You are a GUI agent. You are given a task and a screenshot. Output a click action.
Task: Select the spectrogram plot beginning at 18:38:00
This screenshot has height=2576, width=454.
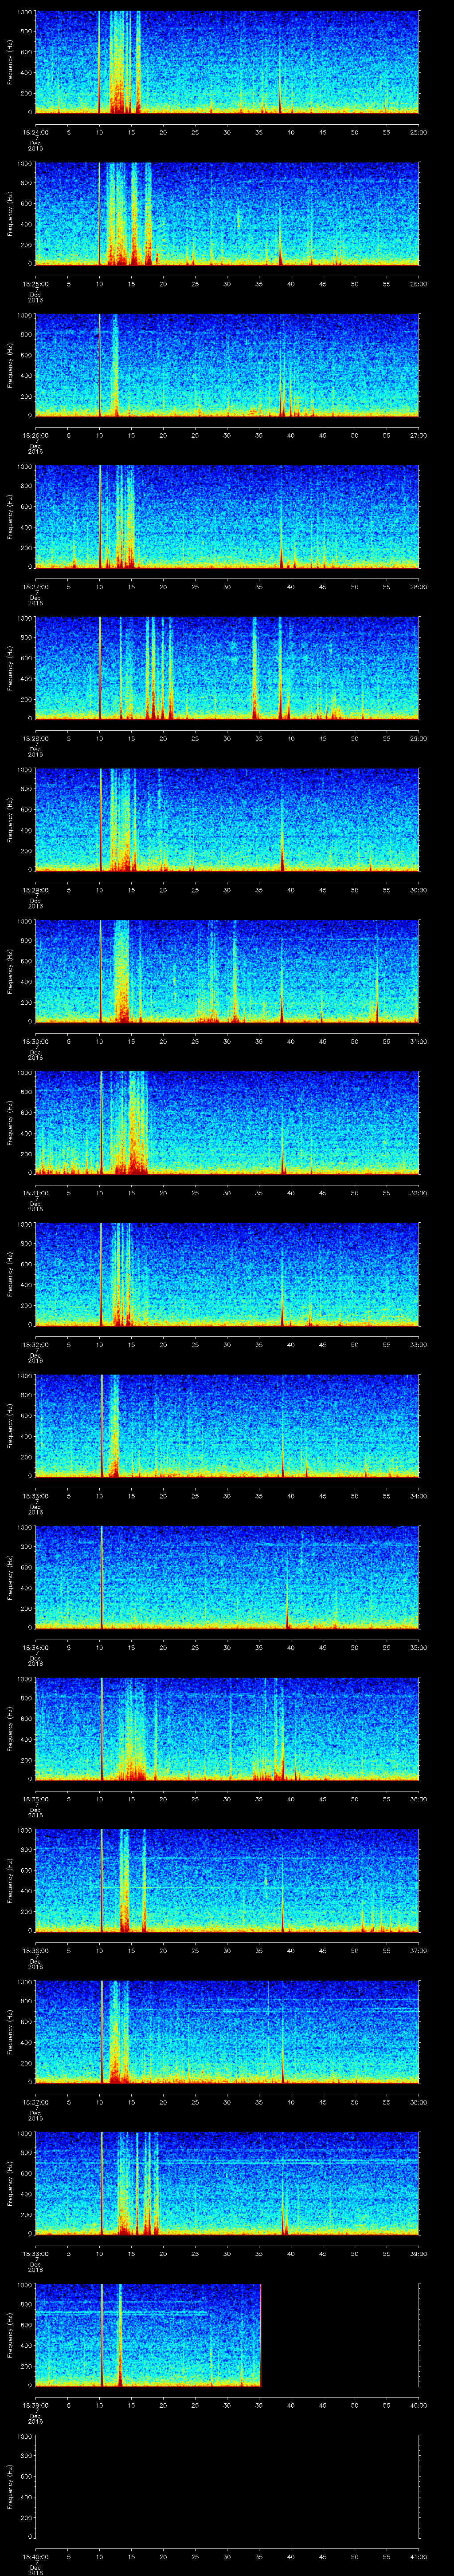tap(227, 2183)
